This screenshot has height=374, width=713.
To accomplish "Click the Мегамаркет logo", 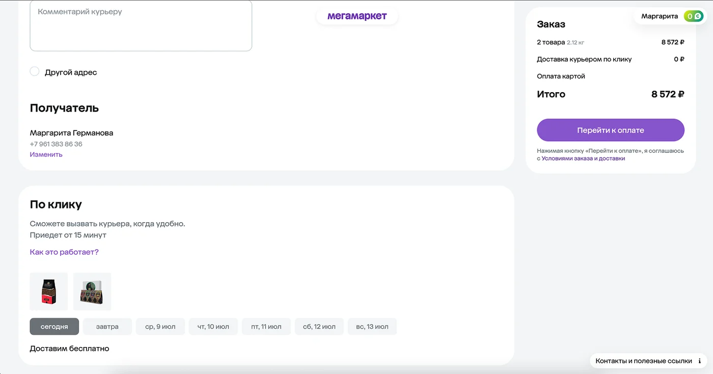I will pos(357,16).
